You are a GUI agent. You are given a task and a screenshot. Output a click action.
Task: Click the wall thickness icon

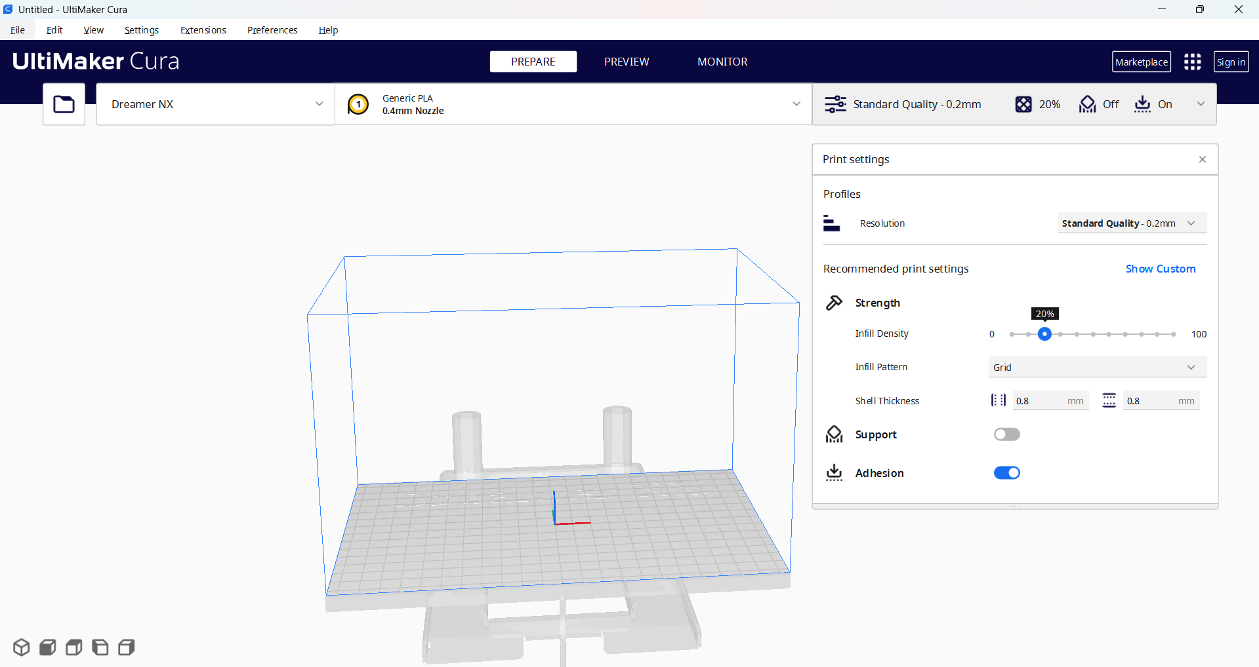pos(998,400)
